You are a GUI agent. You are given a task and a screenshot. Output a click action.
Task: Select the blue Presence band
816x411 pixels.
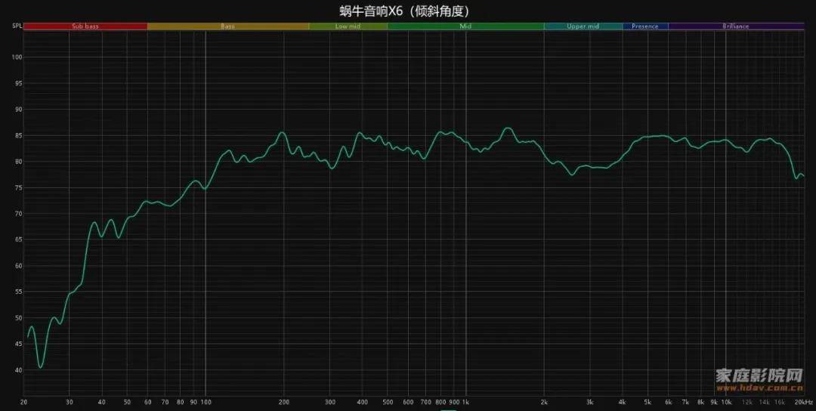[x=644, y=26]
